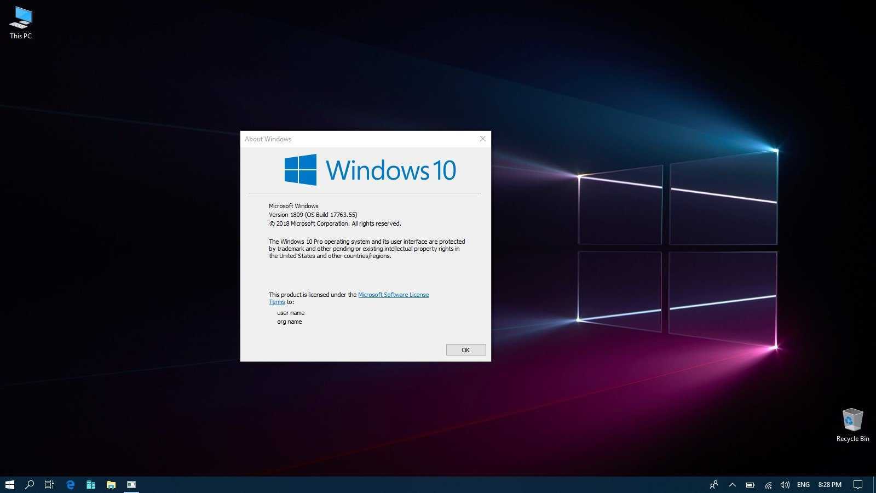Image resolution: width=876 pixels, height=493 pixels.
Task: Open the Action Center notifications icon
Action: (858, 485)
